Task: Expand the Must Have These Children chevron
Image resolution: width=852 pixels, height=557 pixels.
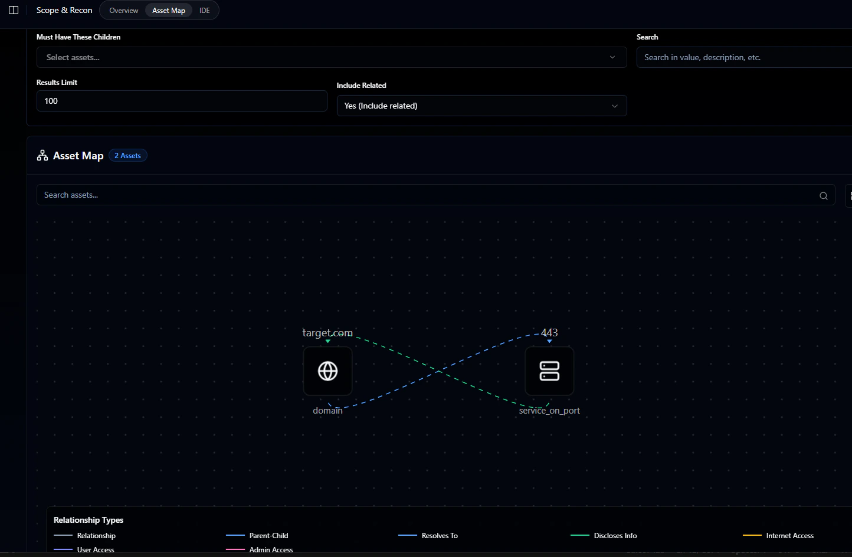Action: tap(612, 57)
